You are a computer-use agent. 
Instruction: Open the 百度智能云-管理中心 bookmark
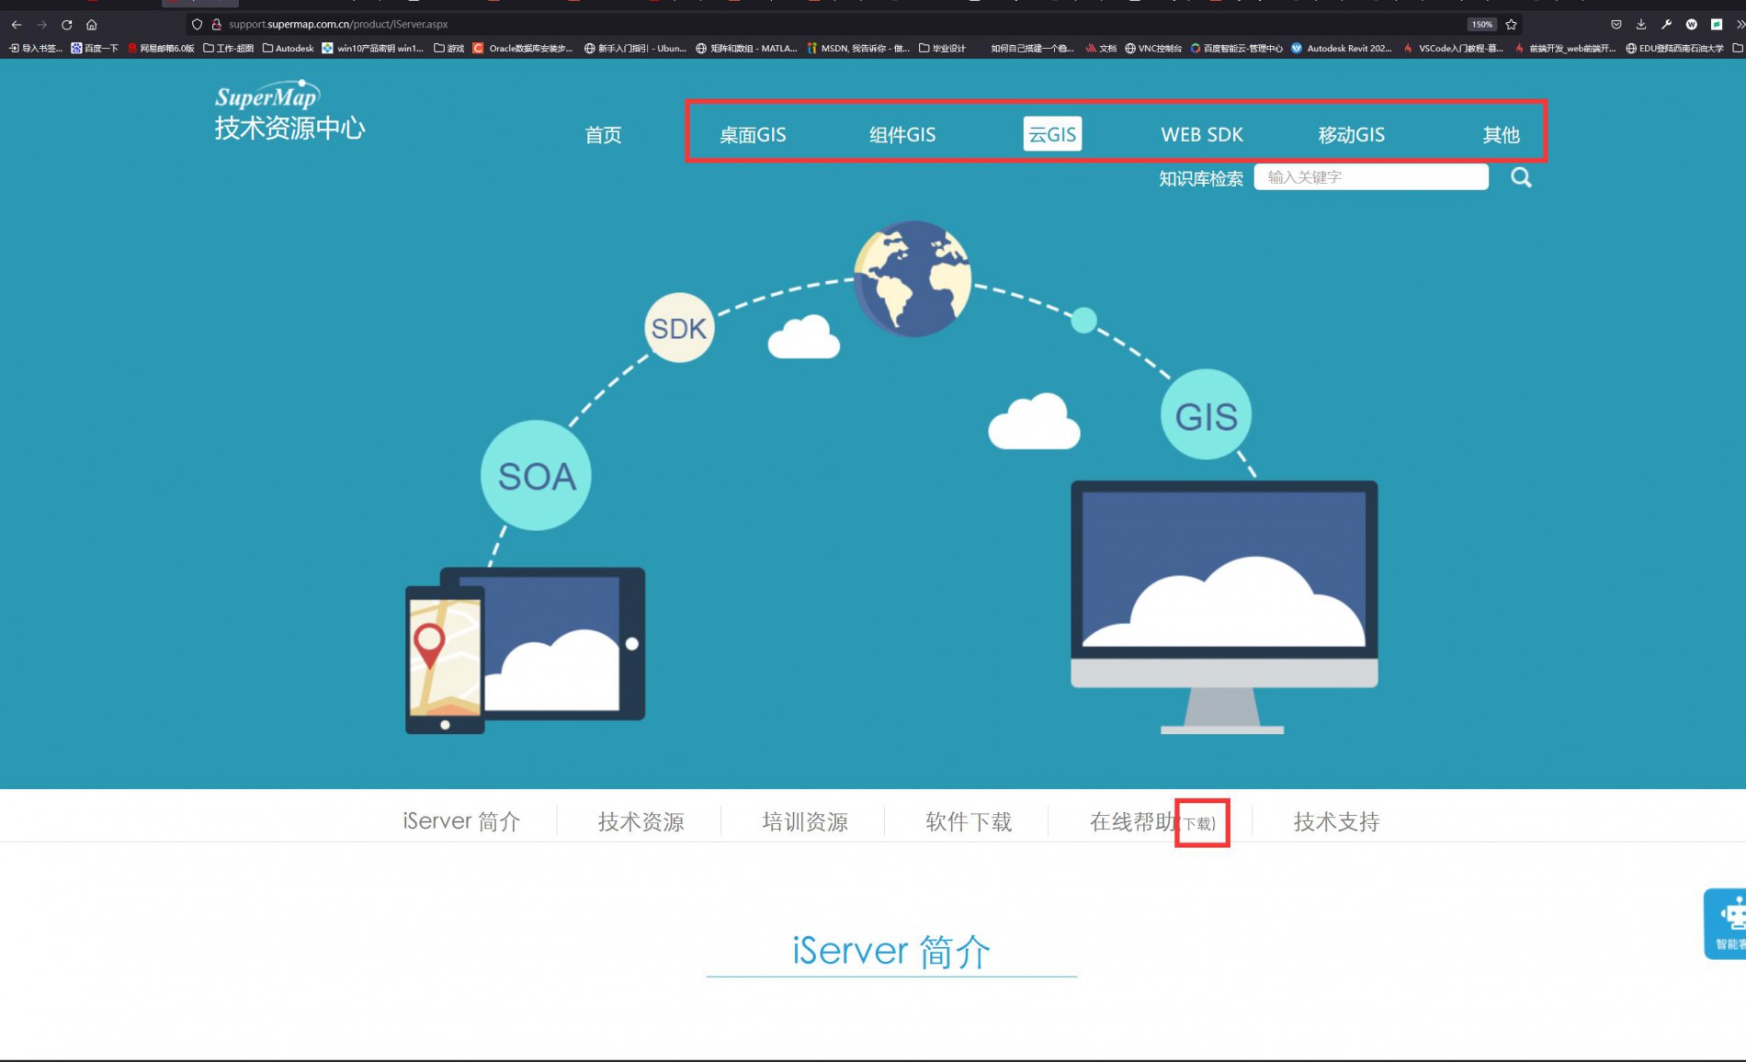point(1236,49)
